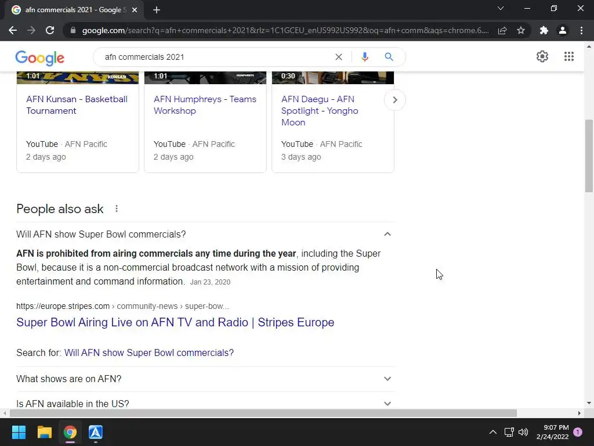Open the blue A app on the taskbar
The image size is (594, 446).
tap(96, 432)
